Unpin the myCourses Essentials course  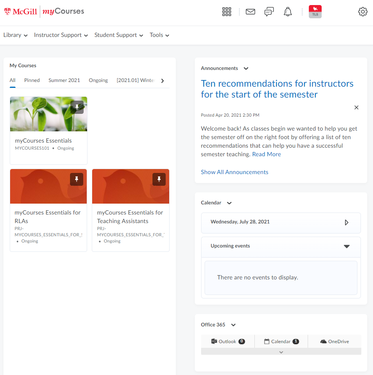click(77, 107)
